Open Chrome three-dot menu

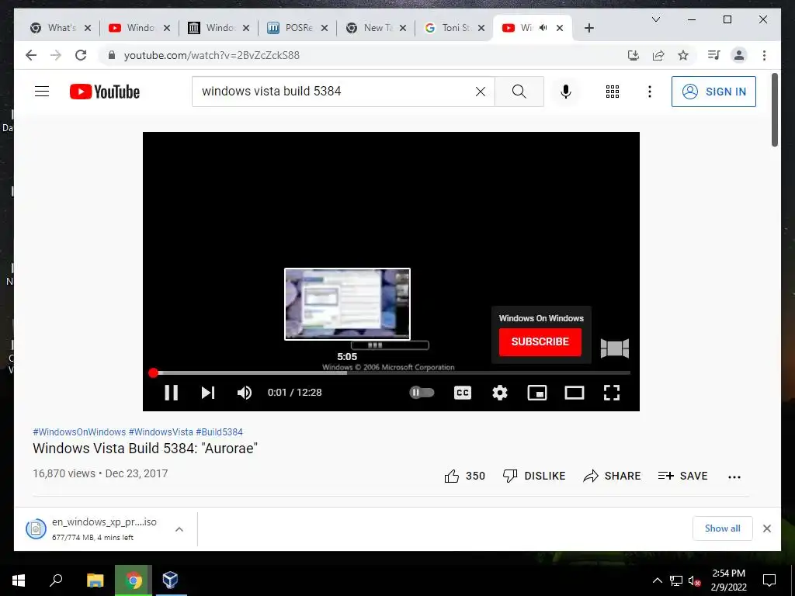(764, 55)
